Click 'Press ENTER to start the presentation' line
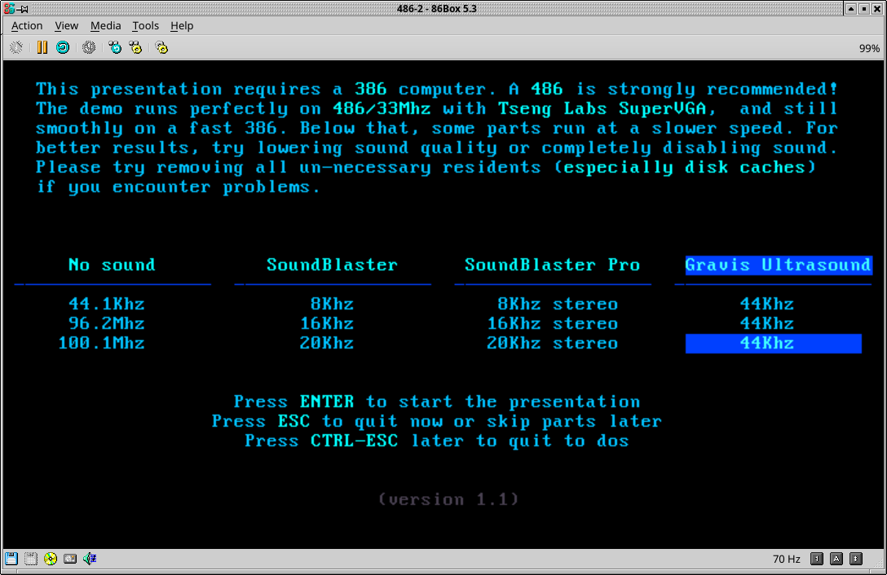Image resolution: width=887 pixels, height=575 pixels. point(437,402)
